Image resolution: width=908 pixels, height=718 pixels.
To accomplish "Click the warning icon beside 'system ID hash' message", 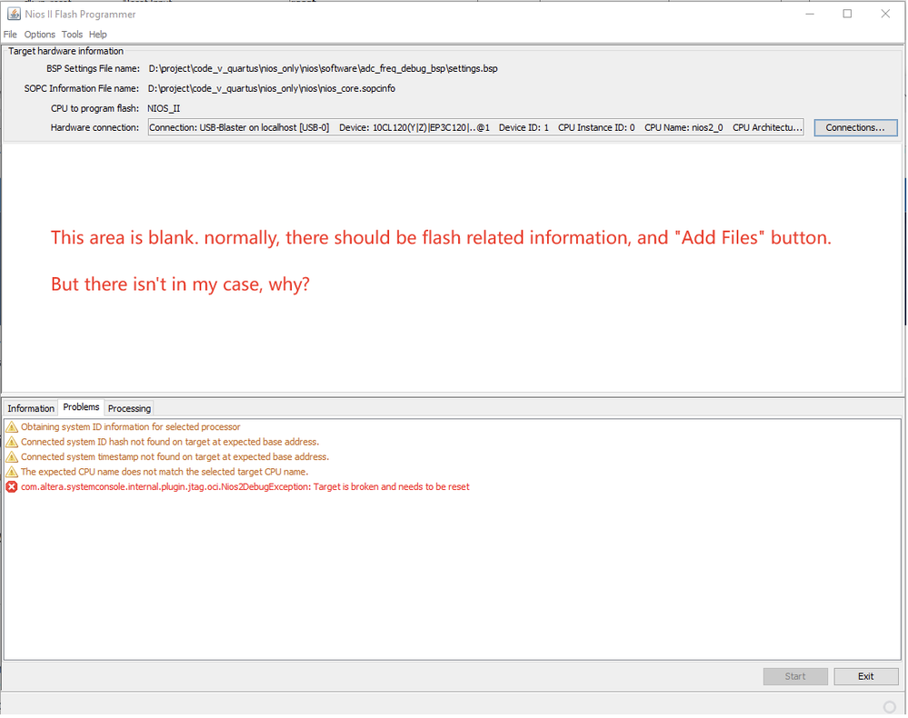I will tap(12, 442).
